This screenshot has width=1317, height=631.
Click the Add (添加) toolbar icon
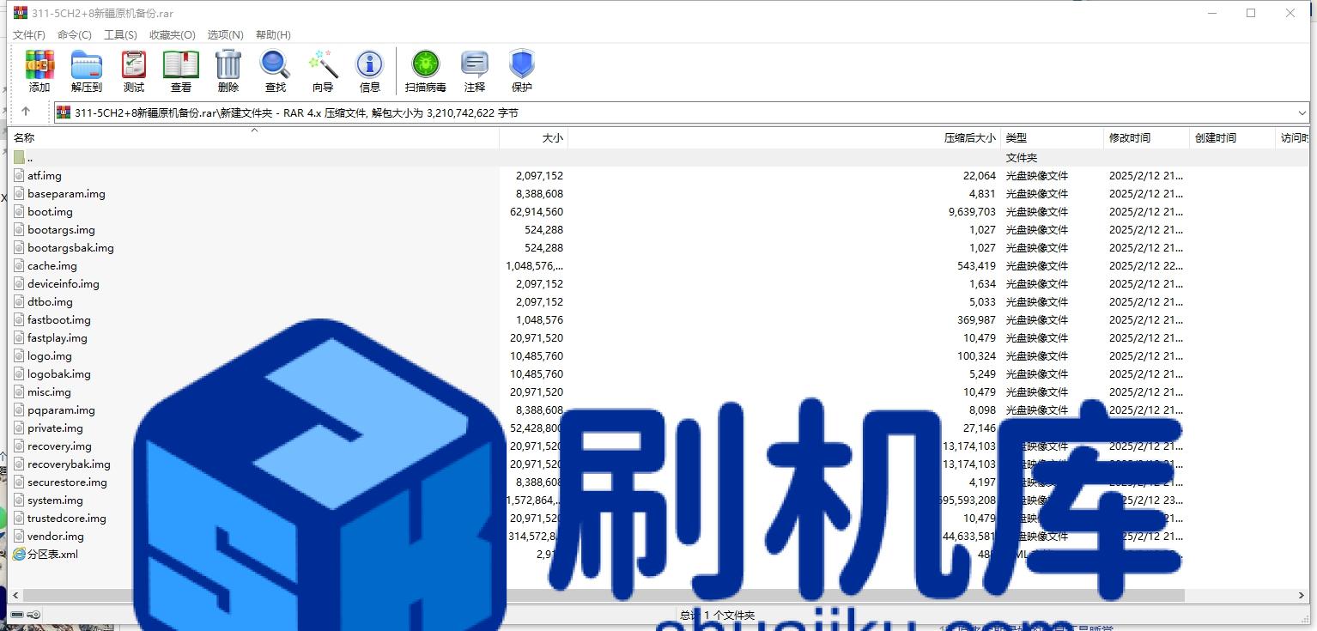click(x=39, y=64)
